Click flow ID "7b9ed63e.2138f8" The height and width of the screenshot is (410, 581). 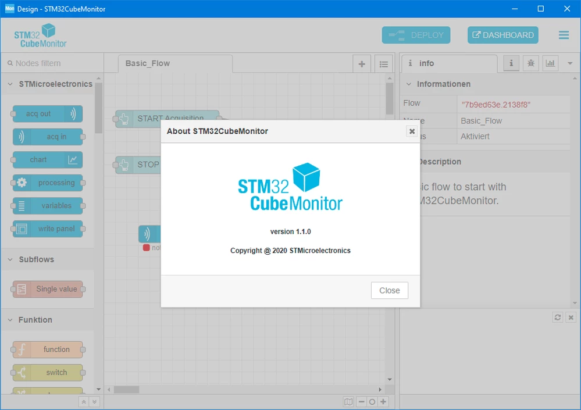[496, 105]
